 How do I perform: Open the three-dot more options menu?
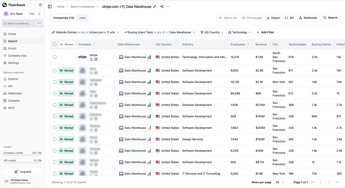click(x=168, y=7)
